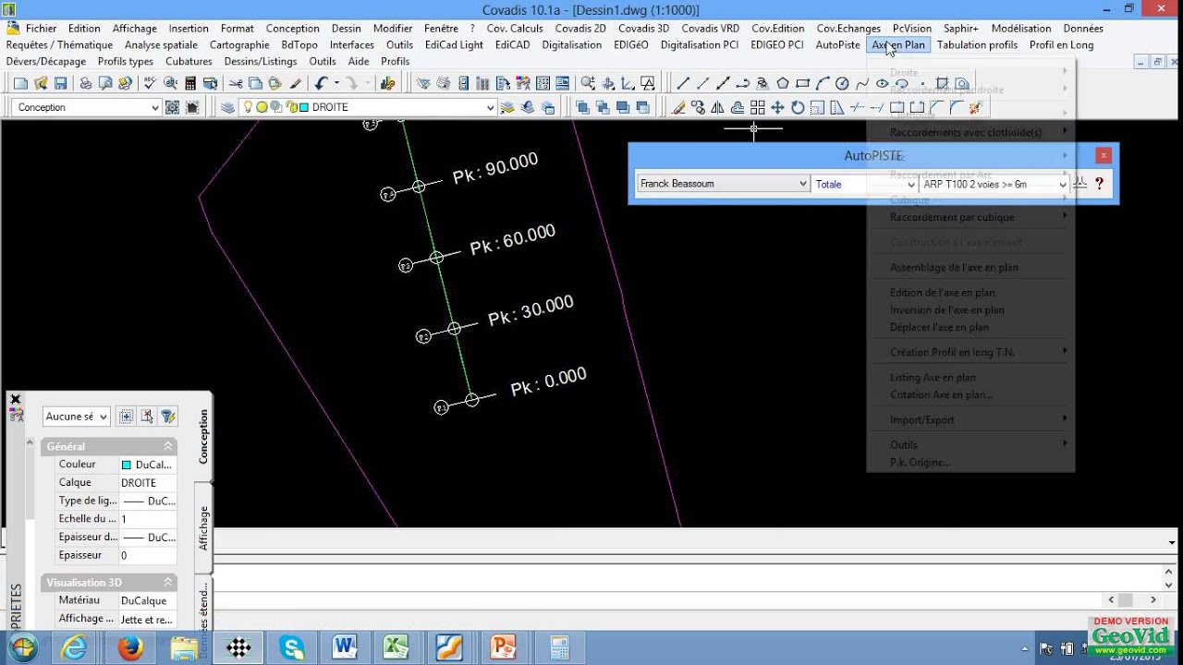Collapse the Général properties section
Image resolution: width=1183 pixels, height=665 pixels.
(x=168, y=447)
